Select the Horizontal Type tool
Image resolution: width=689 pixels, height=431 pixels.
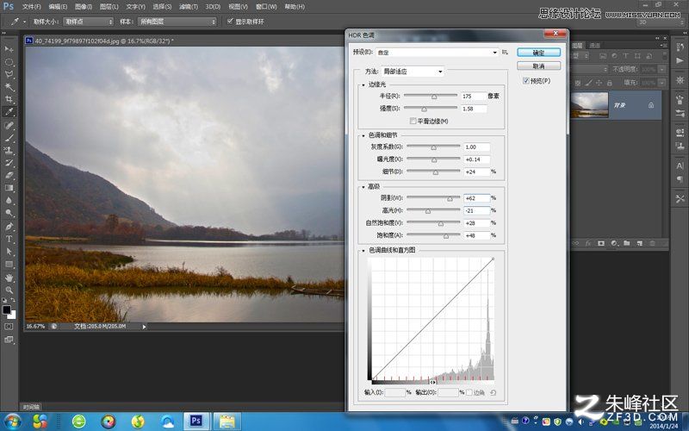pos(9,239)
